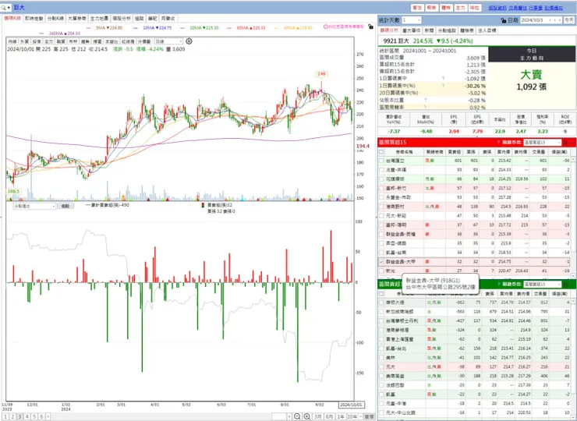Click red 體檢 button in top header

[x=446, y=8]
